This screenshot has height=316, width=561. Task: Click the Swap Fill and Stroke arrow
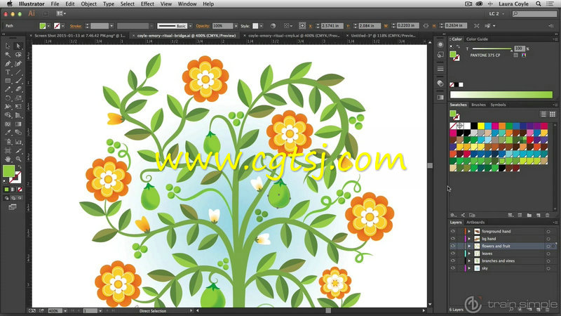click(x=20, y=167)
